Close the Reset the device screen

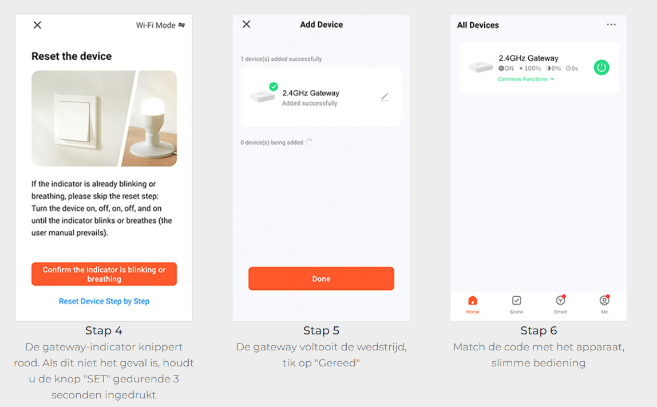coord(37,25)
